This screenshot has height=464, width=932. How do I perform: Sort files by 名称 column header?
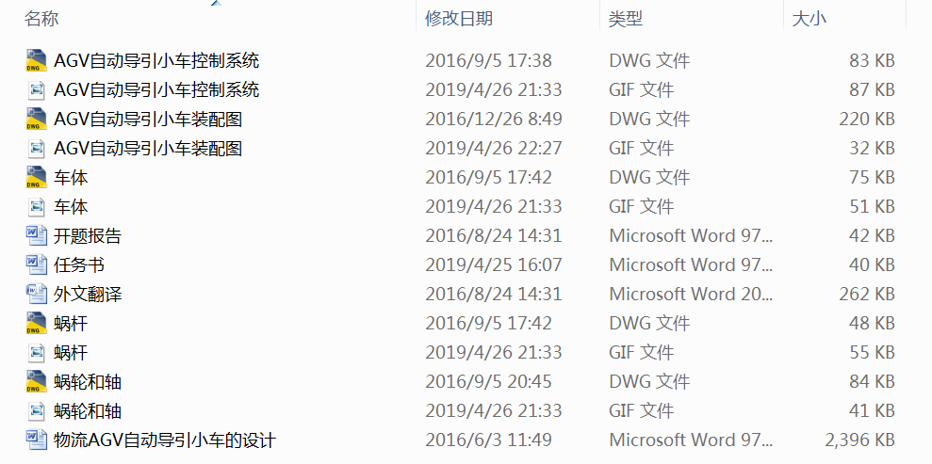(41, 18)
